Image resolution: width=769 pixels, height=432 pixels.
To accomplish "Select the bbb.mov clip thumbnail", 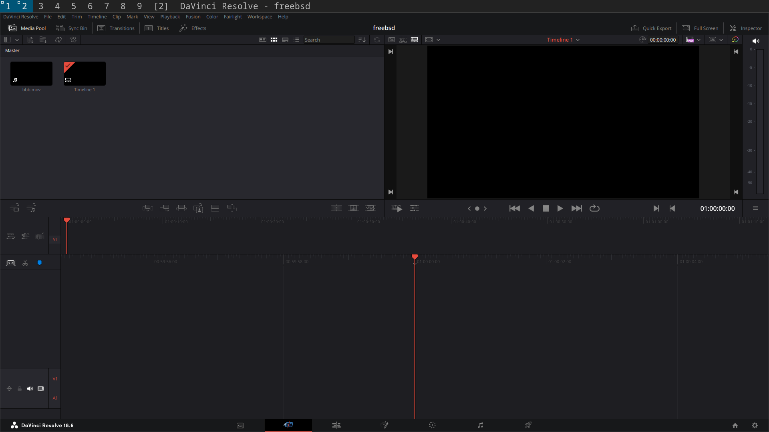I will (31, 74).
